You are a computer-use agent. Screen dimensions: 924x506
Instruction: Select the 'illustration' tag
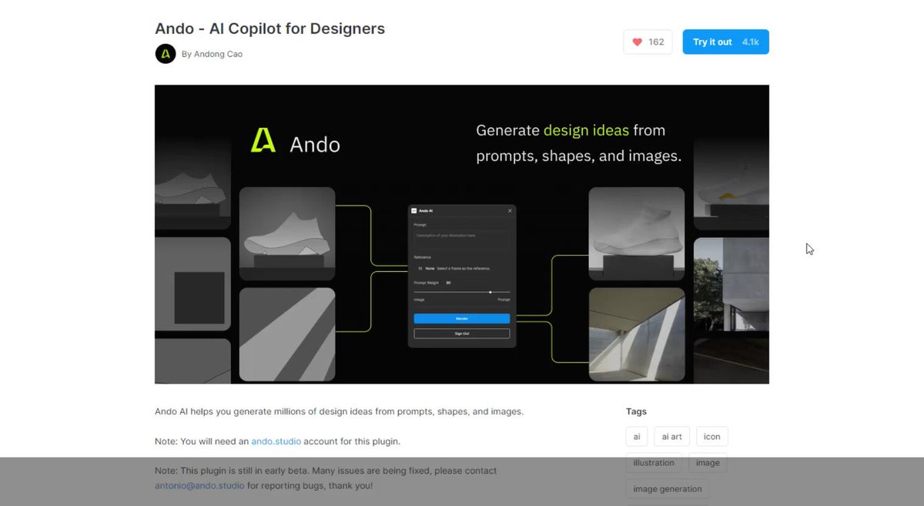pyautogui.click(x=654, y=463)
